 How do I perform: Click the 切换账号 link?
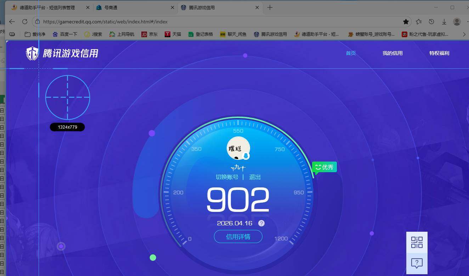[227, 177]
